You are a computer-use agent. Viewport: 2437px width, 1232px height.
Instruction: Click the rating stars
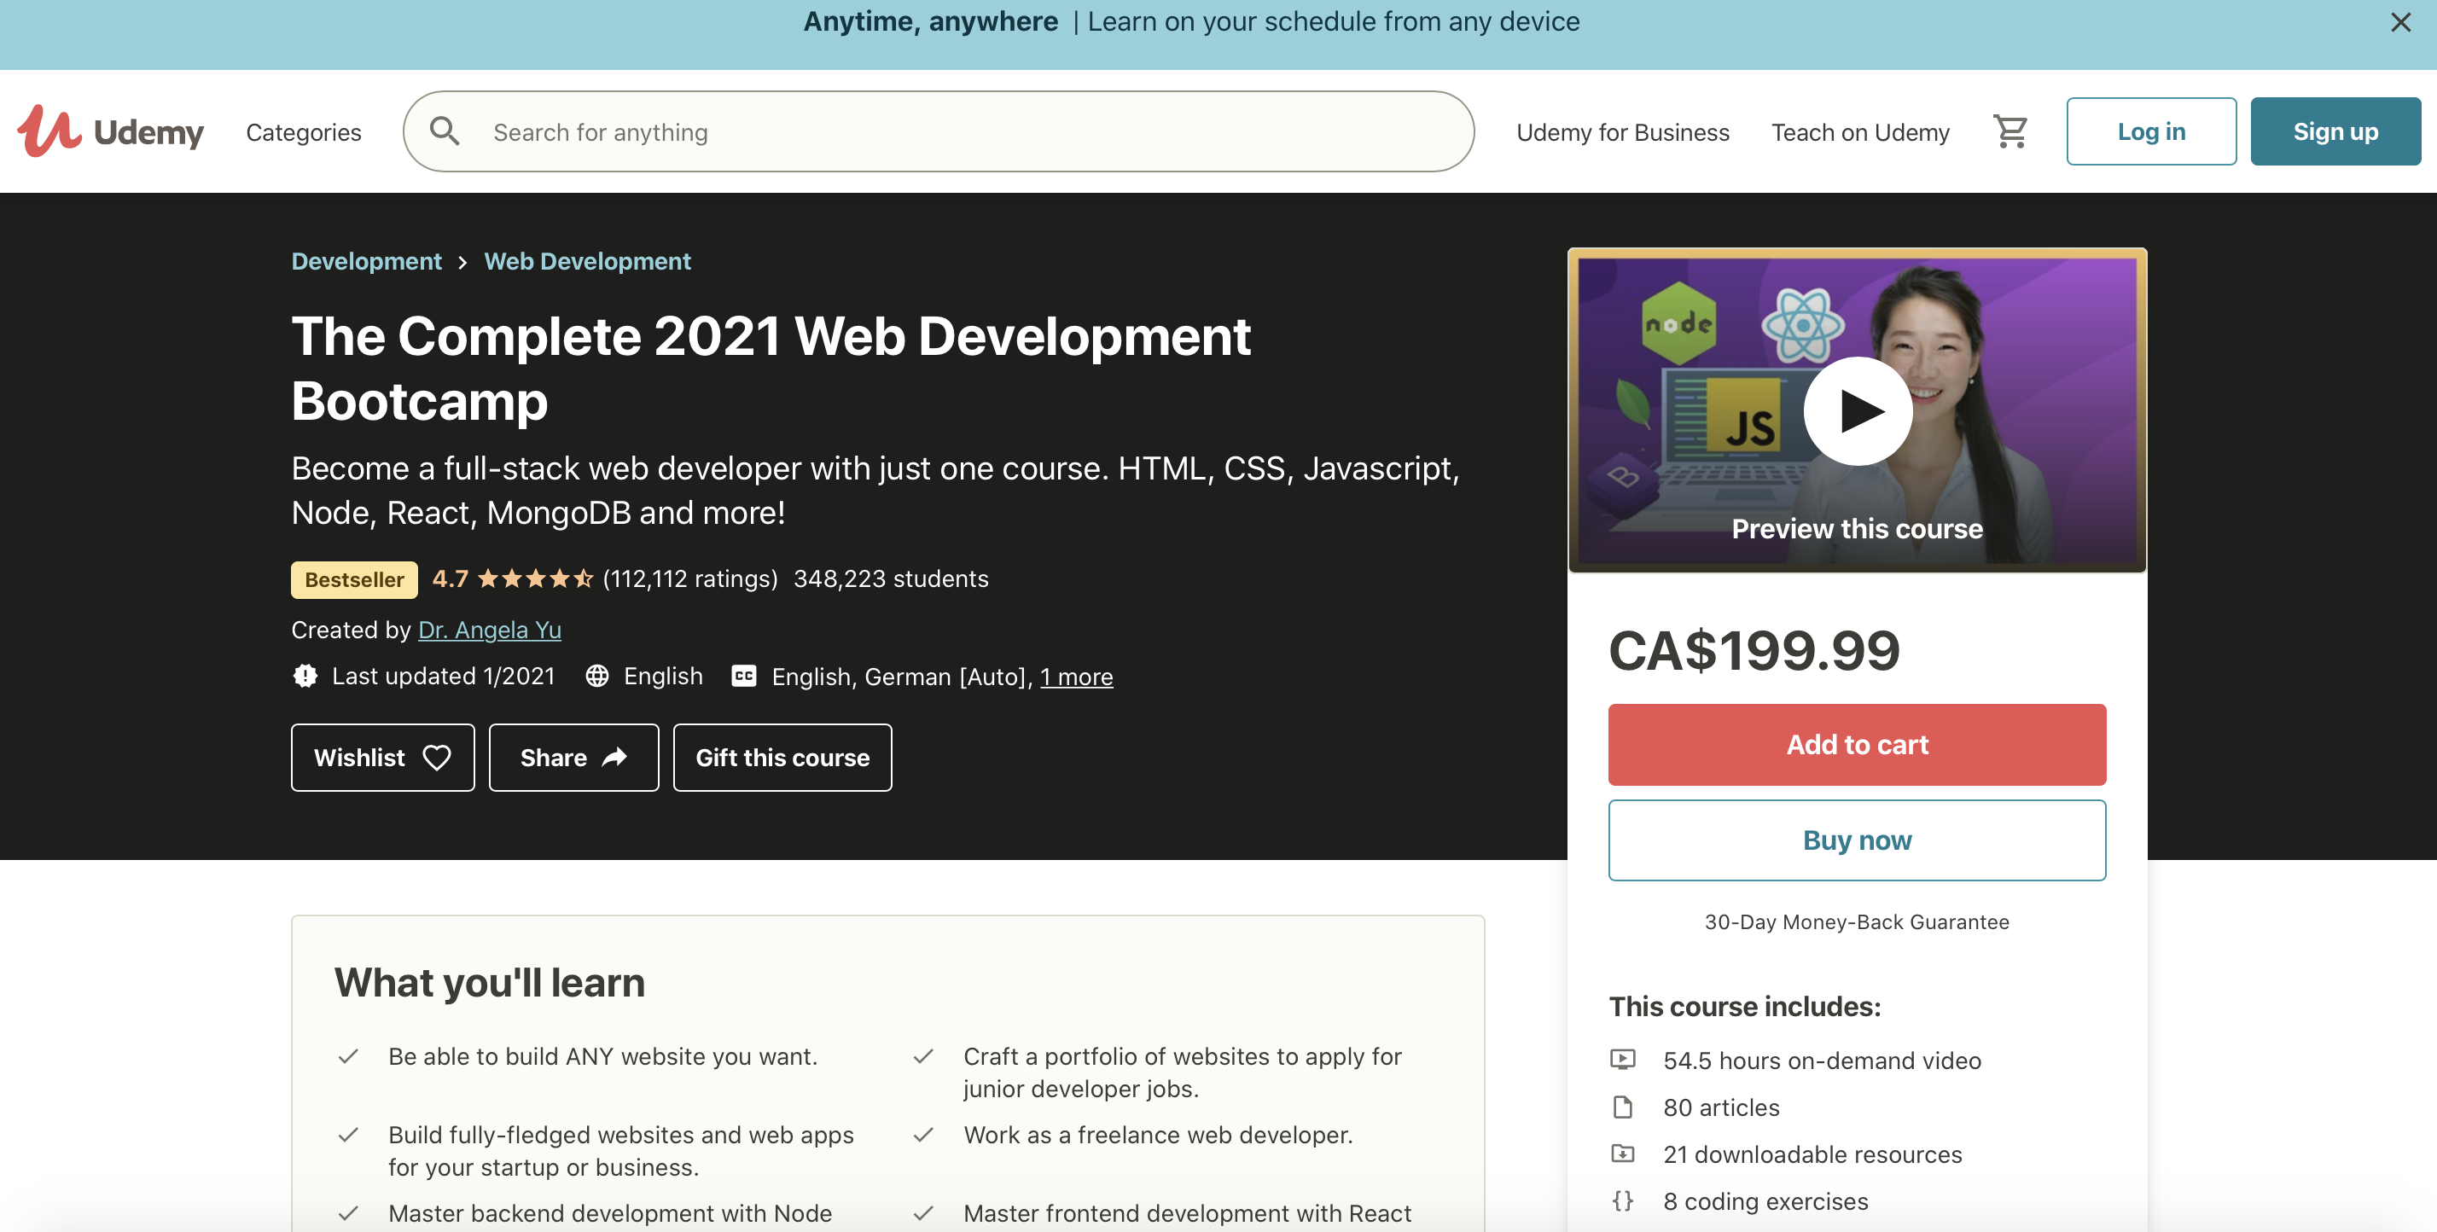tap(536, 578)
